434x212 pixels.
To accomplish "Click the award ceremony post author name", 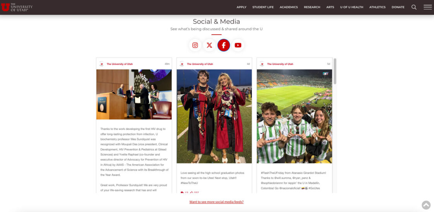I will [x=120, y=64].
